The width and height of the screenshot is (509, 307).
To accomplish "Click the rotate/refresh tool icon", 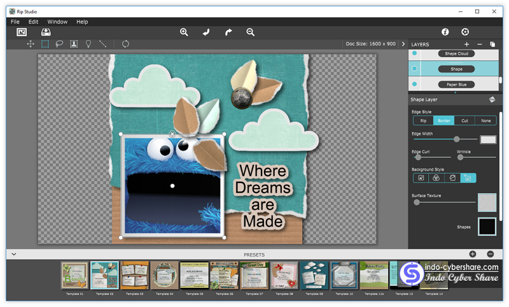I will [x=125, y=44].
